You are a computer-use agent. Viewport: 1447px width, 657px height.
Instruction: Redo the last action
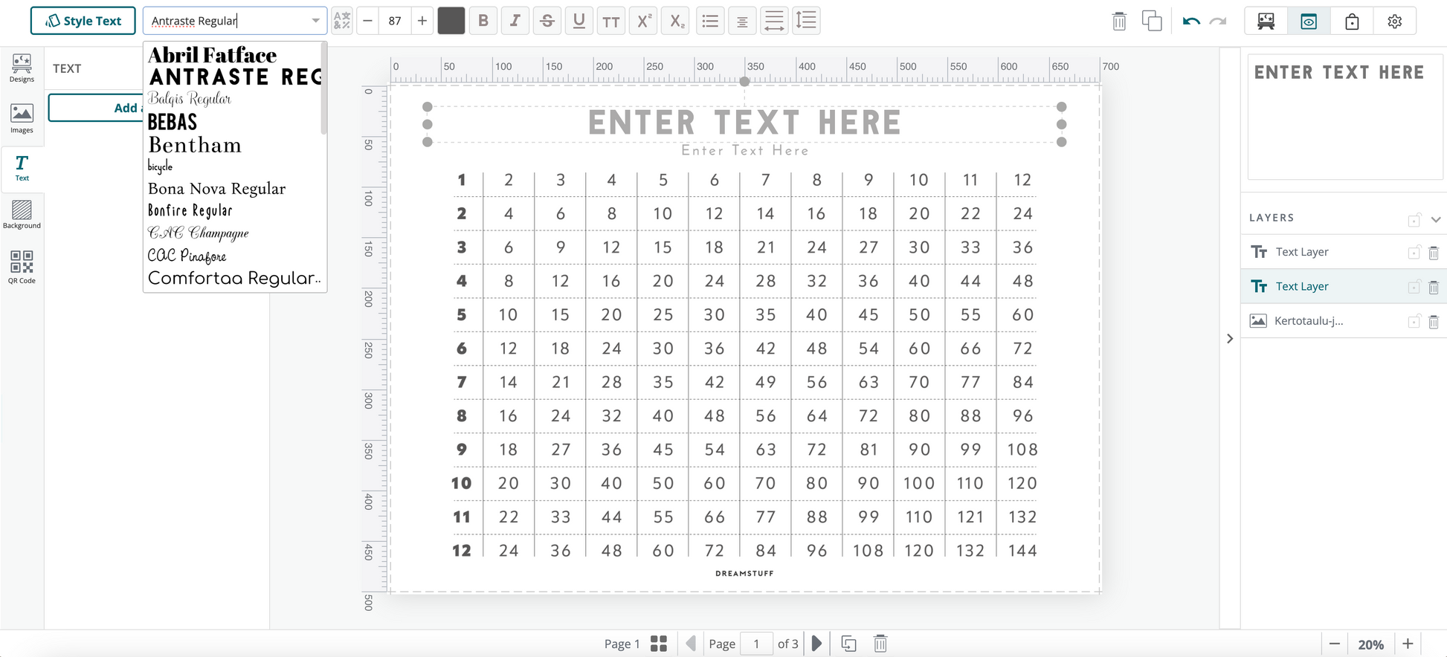(x=1218, y=21)
